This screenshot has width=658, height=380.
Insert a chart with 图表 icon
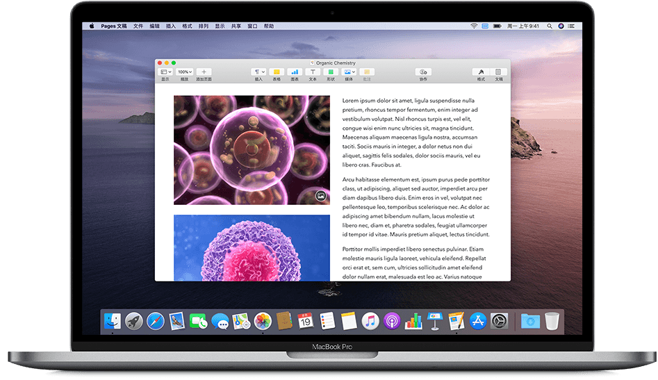tap(295, 72)
